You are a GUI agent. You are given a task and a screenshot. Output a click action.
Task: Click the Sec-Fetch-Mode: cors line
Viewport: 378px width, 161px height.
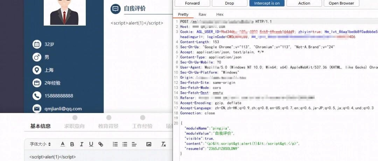click(x=201, y=87)
